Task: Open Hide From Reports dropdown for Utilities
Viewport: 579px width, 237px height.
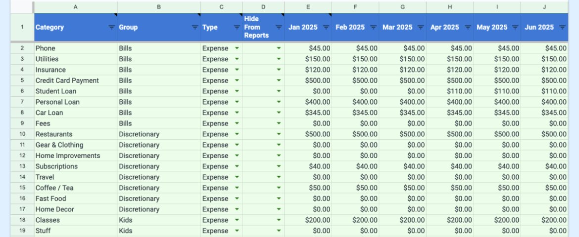Action: click(x=279, y=59)
